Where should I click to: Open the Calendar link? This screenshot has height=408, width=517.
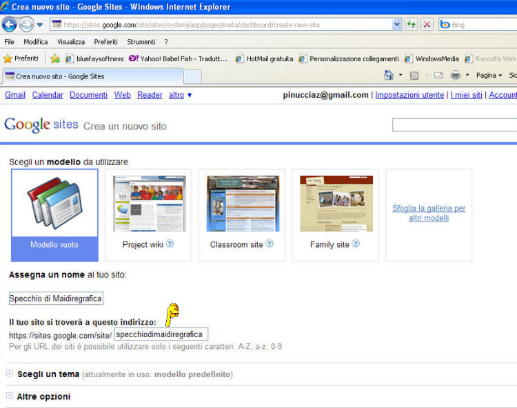pyautogui.click(x=48, y=95)
